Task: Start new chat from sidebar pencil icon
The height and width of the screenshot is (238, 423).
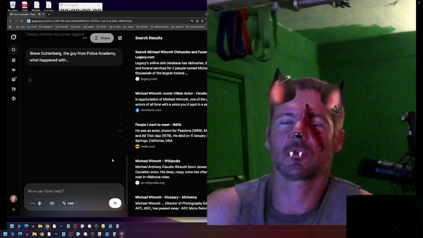Action: click(14, 60)
